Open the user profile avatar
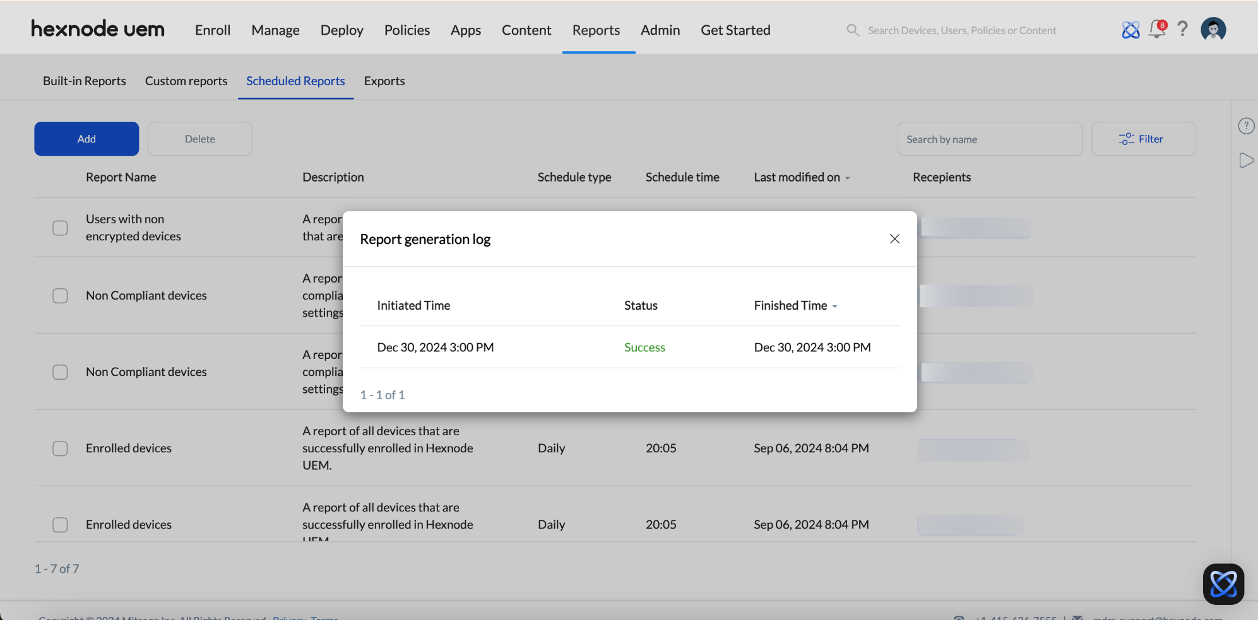The height and width of the screenshot is (620, 1258). [x=1213, y=29]
